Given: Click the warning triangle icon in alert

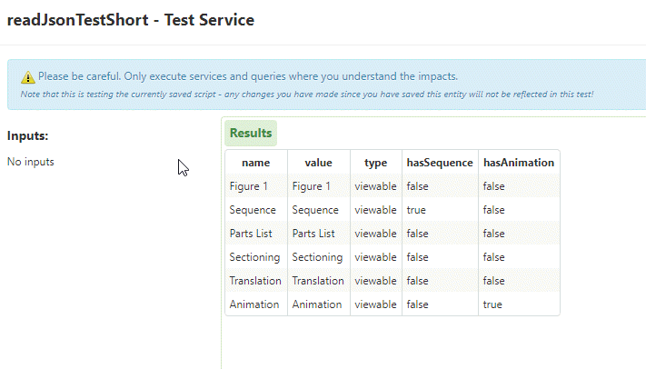Looking at the screenshot, I should click(28, 76).
